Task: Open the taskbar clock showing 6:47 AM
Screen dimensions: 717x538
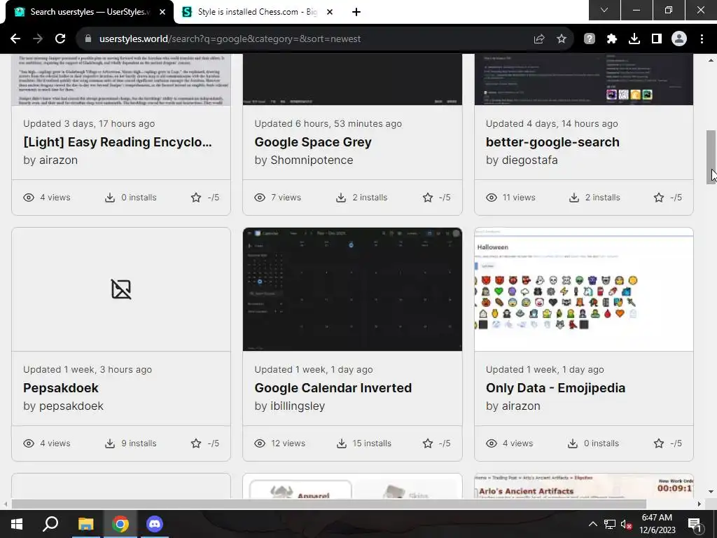Action: coord(657,524)
